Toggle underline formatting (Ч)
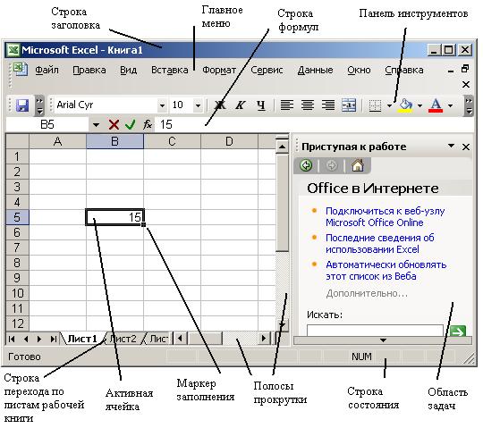 pos(261,105)
